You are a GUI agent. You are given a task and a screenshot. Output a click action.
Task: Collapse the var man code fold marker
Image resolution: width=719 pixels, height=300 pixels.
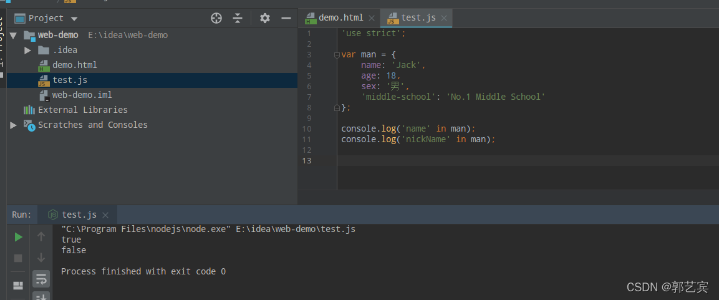337,55
